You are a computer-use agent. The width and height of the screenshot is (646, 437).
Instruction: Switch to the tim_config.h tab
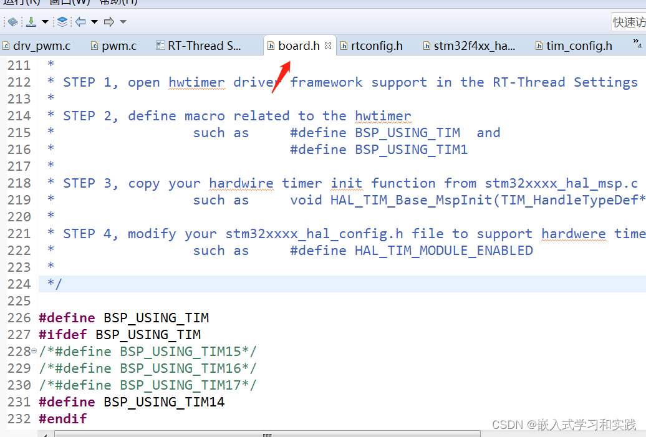[x=577, y=45]
